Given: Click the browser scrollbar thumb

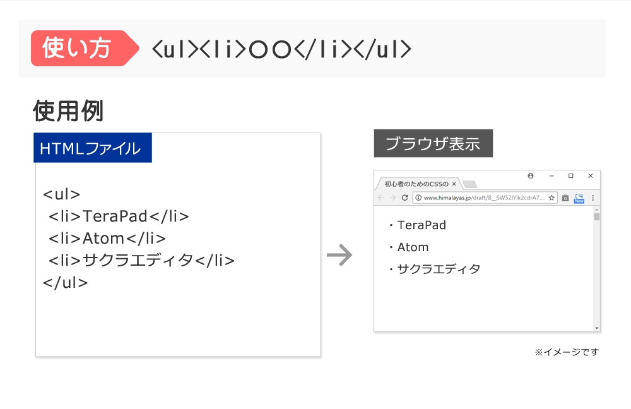Looking at the screenshot, I should (596, 216).
